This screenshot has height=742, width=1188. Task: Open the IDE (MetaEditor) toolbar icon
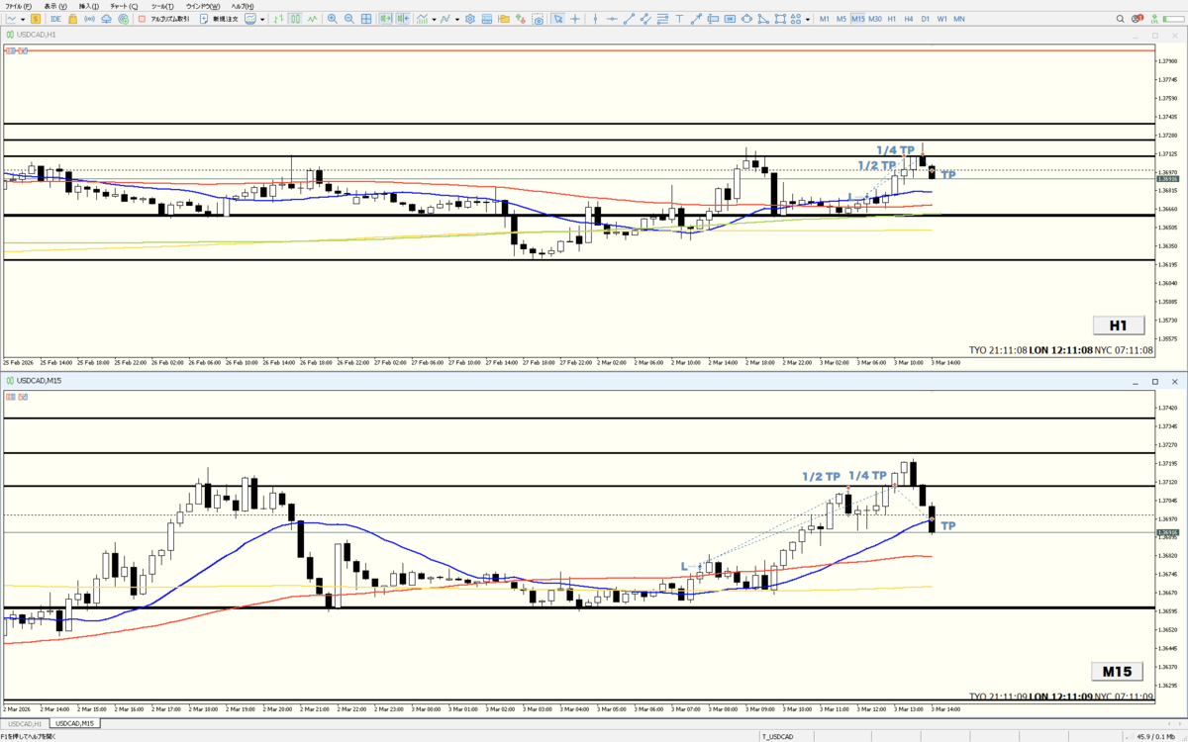[x=55, y=19]
